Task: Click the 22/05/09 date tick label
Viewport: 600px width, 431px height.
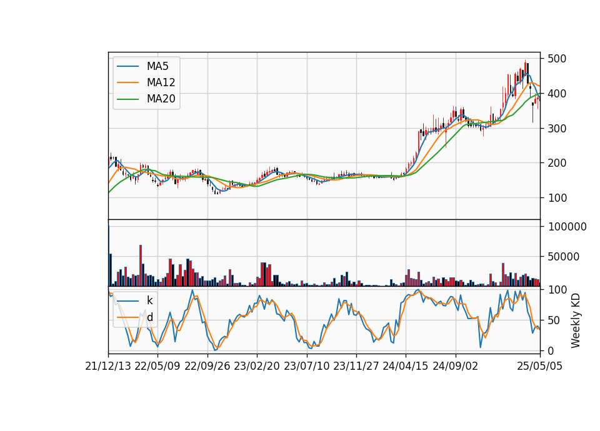Action: (x=157, y=366)
